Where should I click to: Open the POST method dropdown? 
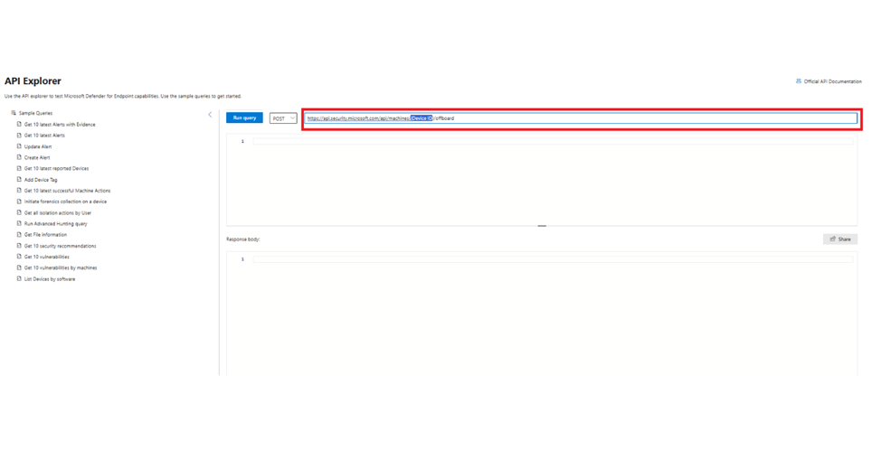tap(283, 118)
